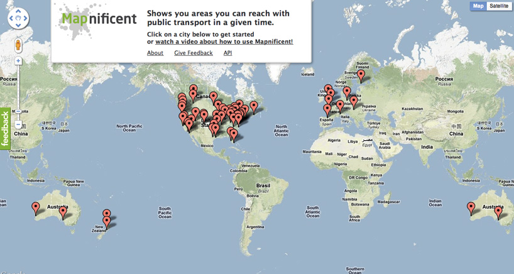
Task: Click the Madagascar label
Action: click(388, 202)
